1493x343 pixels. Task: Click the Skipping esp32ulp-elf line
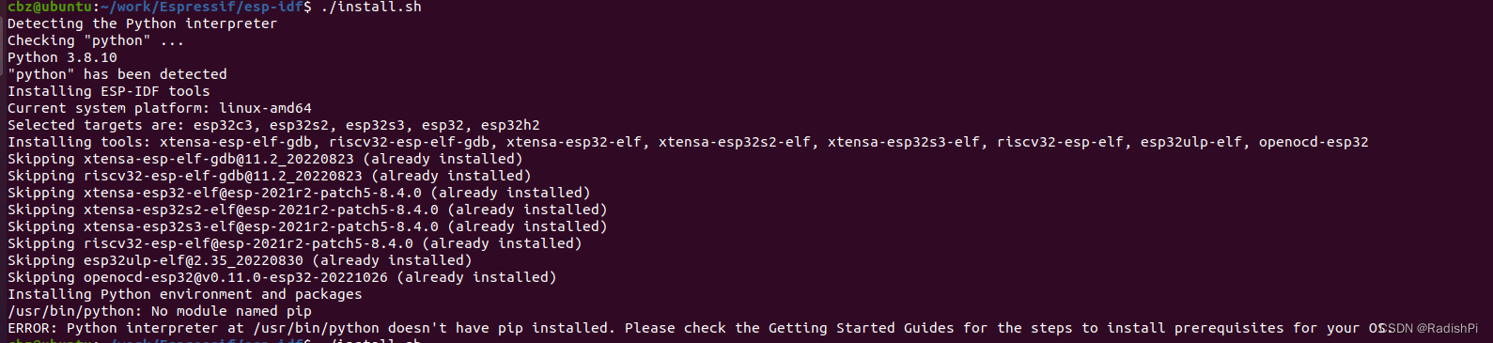[240, 260]
